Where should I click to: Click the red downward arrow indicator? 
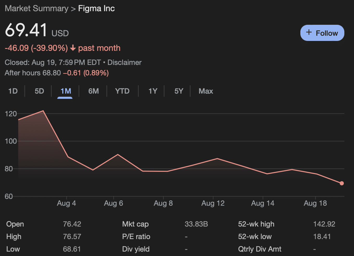(73, 48)
